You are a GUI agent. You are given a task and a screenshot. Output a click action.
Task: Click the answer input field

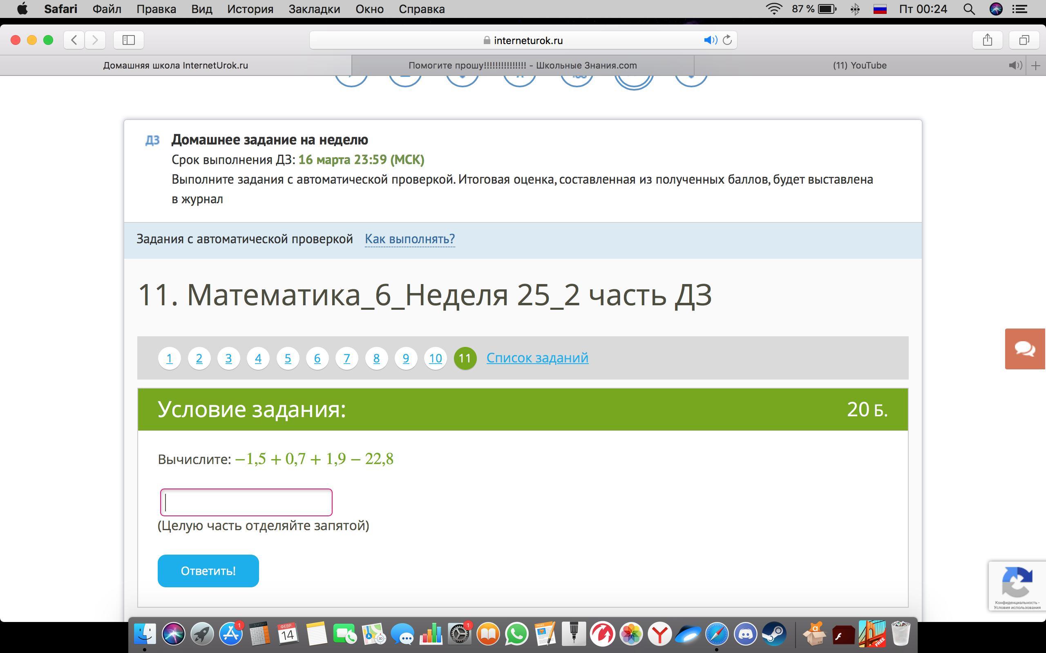pyautogui.click(x=246, y=502)
